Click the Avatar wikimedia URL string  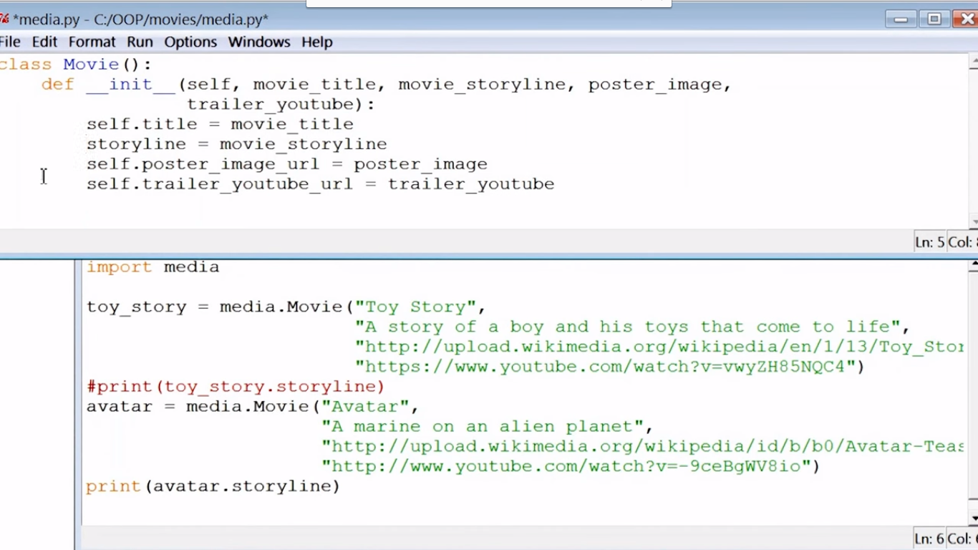(x=642, y=447)
